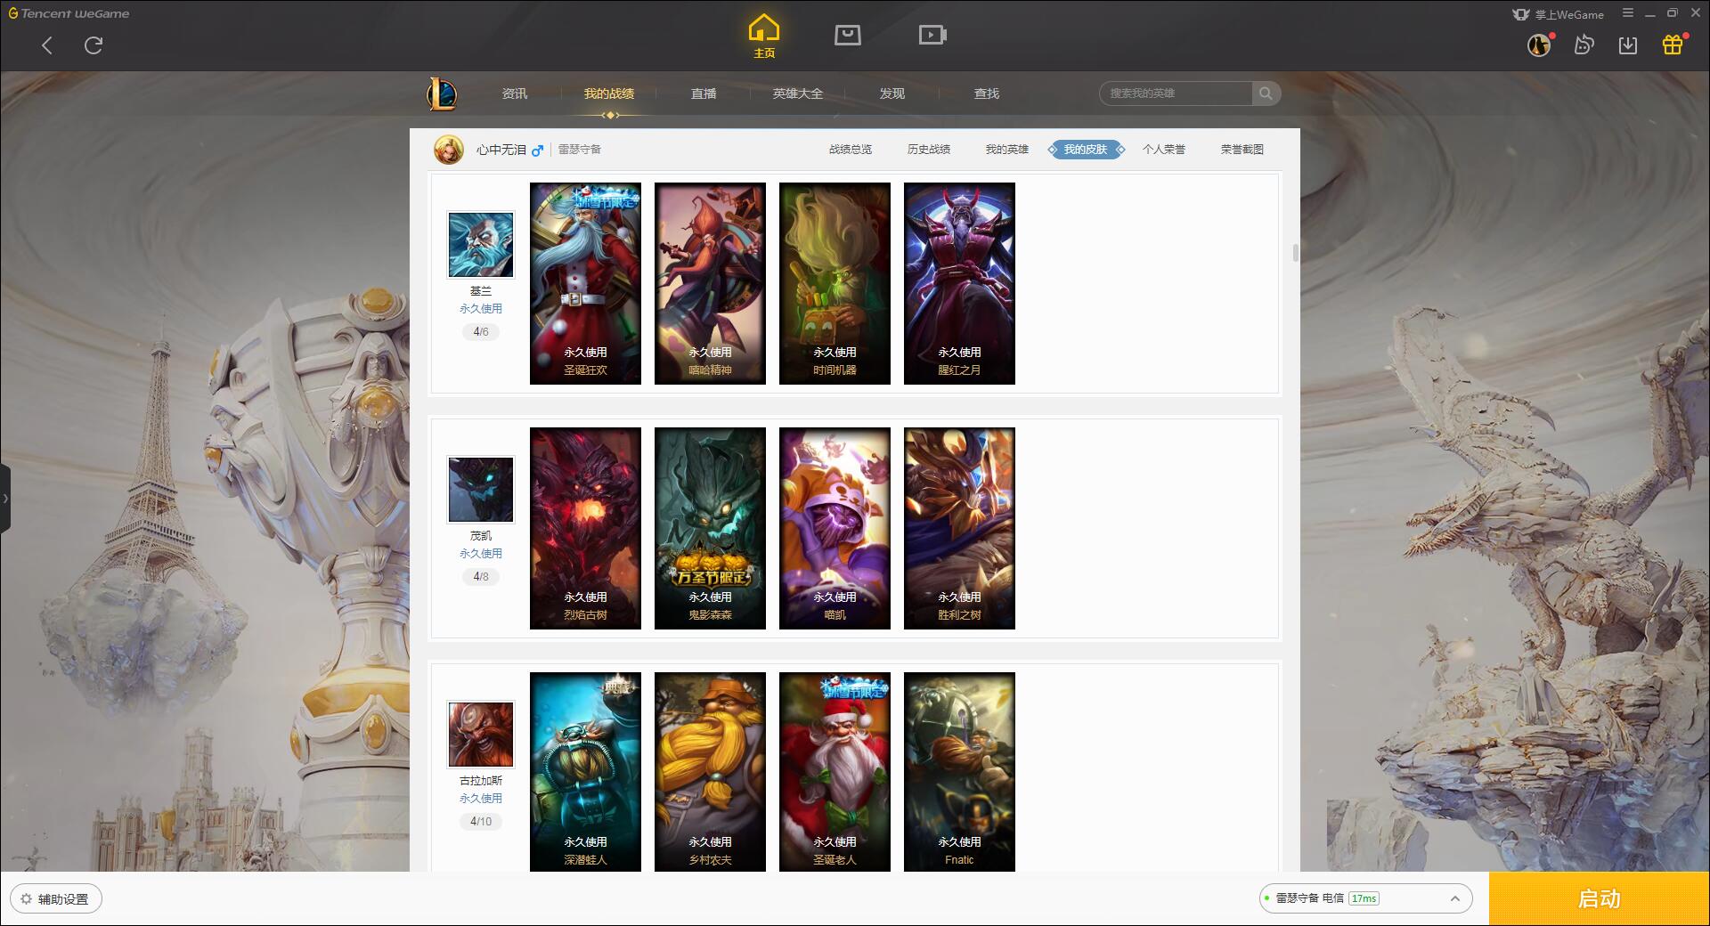
Task: Open the gift box icon
Action: (x=1673, y=45)
